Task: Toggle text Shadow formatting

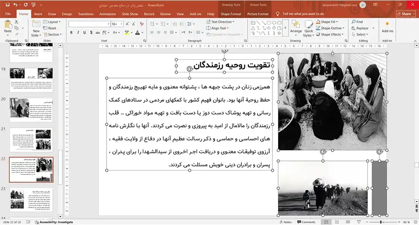Action: [x=91, y=32]
